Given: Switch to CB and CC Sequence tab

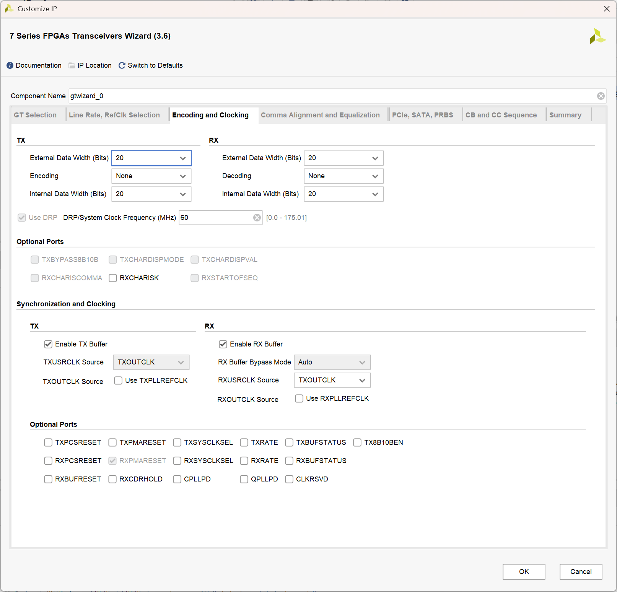Looking at the screenshot, I should 501,115.
